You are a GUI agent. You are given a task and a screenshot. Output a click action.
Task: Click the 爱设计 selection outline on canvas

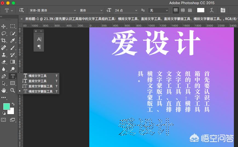(146, 127)
